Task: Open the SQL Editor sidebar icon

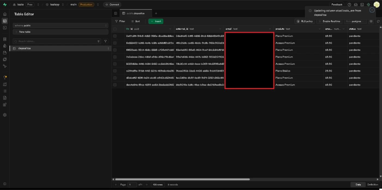Action: [5, 28]
